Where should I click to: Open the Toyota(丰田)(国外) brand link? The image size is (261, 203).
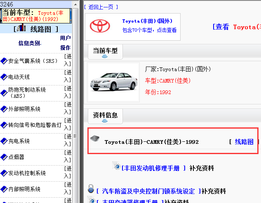[147, 21]
